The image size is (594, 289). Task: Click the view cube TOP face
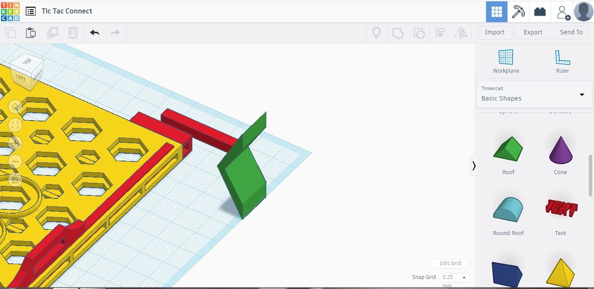pos(27,62)
